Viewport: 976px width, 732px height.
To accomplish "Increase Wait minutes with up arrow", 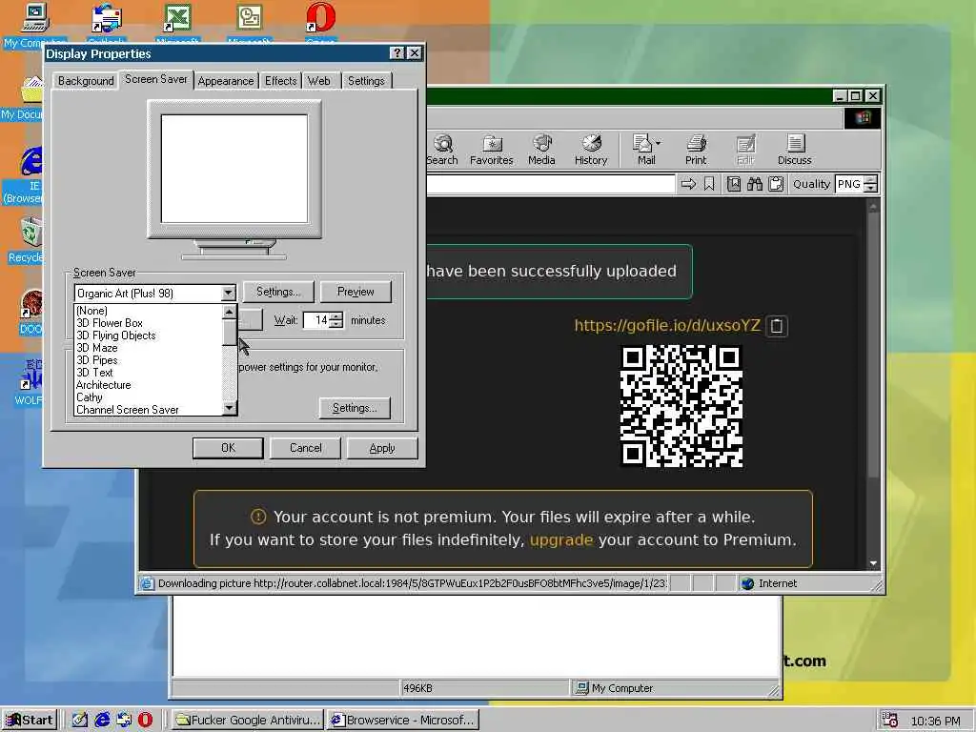I will pos(336,316).
